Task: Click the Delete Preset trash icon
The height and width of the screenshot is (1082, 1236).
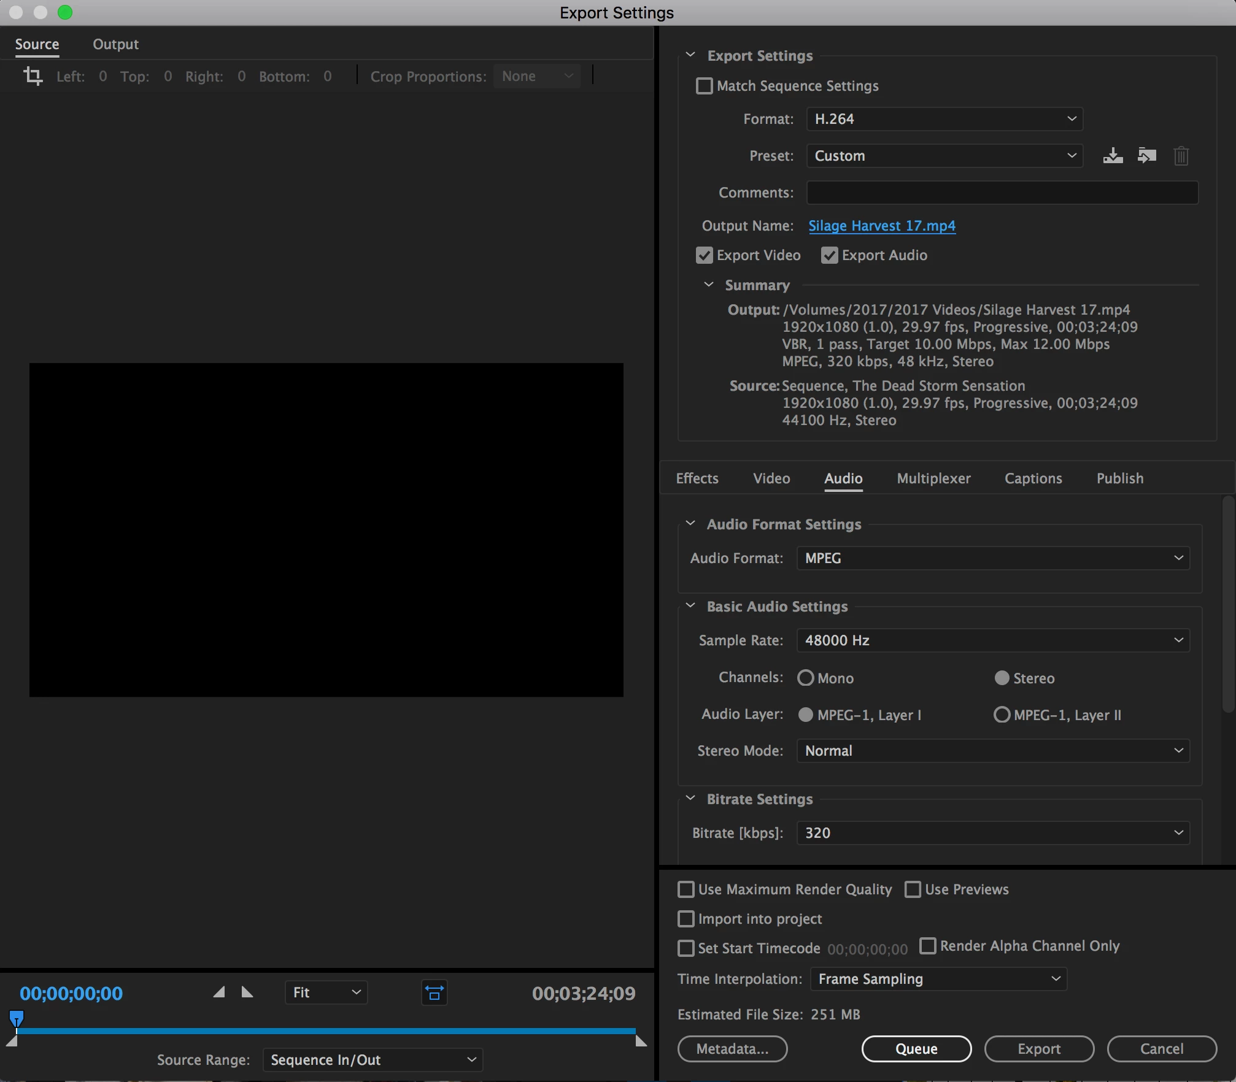Action: coord(1181,156)
